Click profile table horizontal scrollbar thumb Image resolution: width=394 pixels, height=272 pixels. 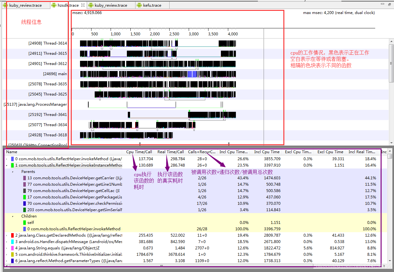pos(162,266)
